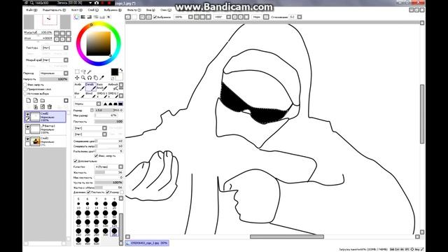The width and height of the screenshot is (448, 252).
Task: Select the hand pan tool
Action: tap(96, 78)
